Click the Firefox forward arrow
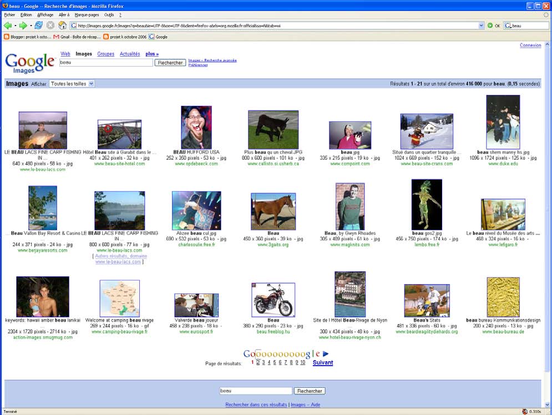The width and height of the screenshot is (552, 415). 23,26
